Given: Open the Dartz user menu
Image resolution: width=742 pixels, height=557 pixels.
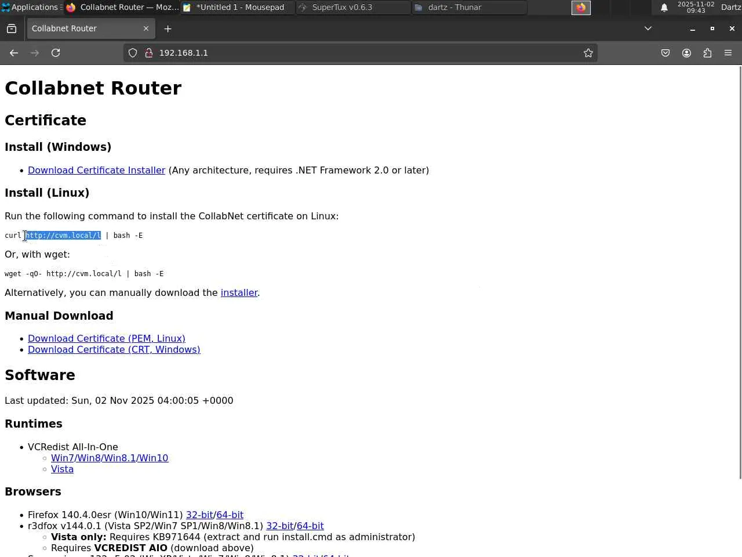Looking at the screenshot, I should click(730, 8).
